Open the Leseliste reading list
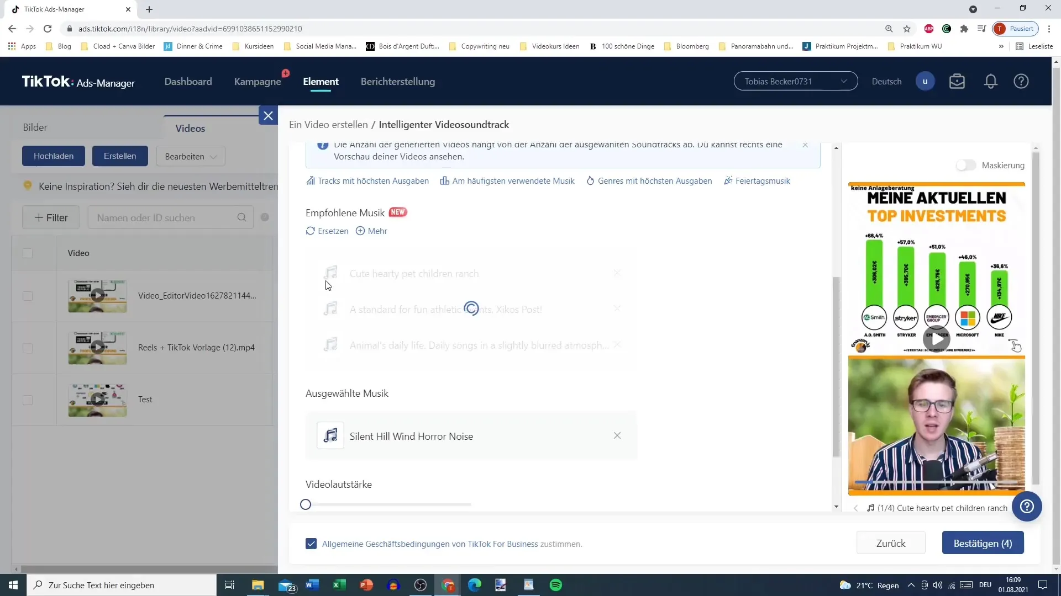Image resolution: width=1061 pixels, height=596 pixels. click(x=1034, y=46)
